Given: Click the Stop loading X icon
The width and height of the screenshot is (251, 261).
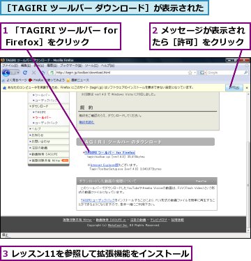Looking at the screenshot, I should (x=34, y=73).
